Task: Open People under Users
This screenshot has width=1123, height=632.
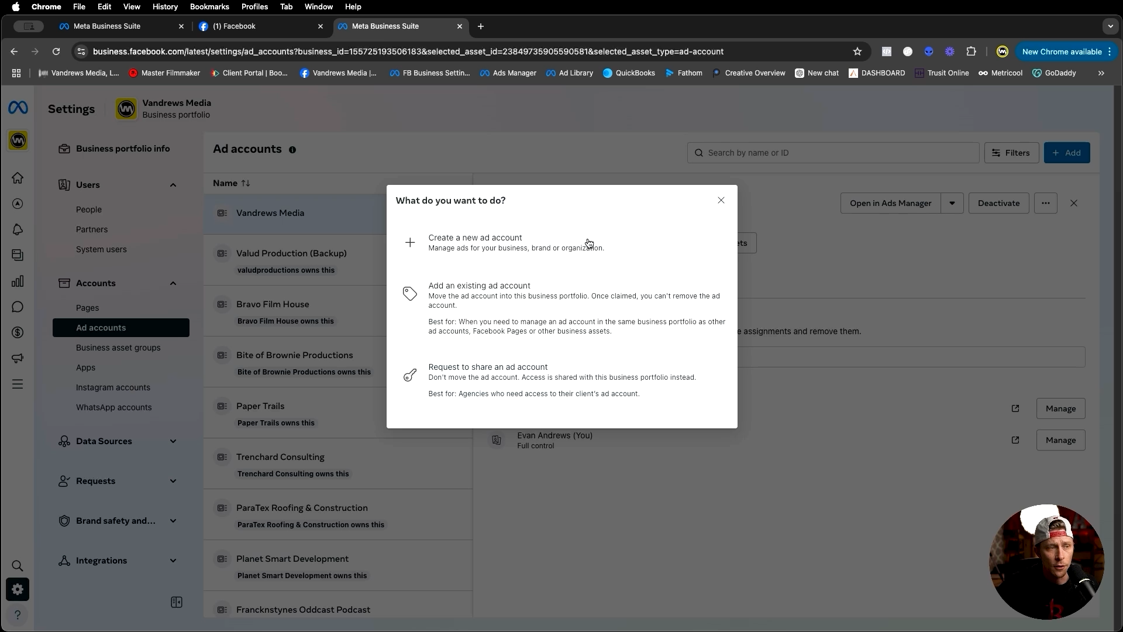Action: [x=89, y=209]
